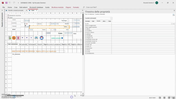The width and height of the screenshot is (176, 99).
Task: Click the AGGIORNA form button
Action: click(14, 23)
